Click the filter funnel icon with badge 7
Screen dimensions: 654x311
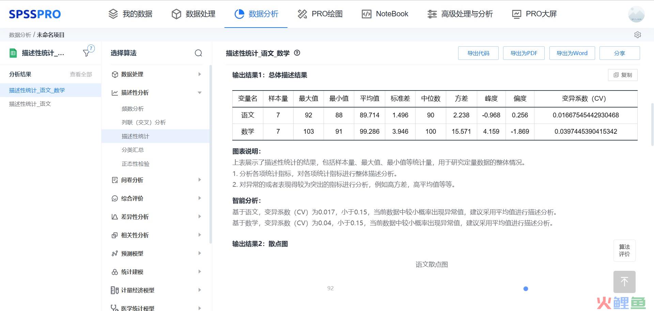87,53
